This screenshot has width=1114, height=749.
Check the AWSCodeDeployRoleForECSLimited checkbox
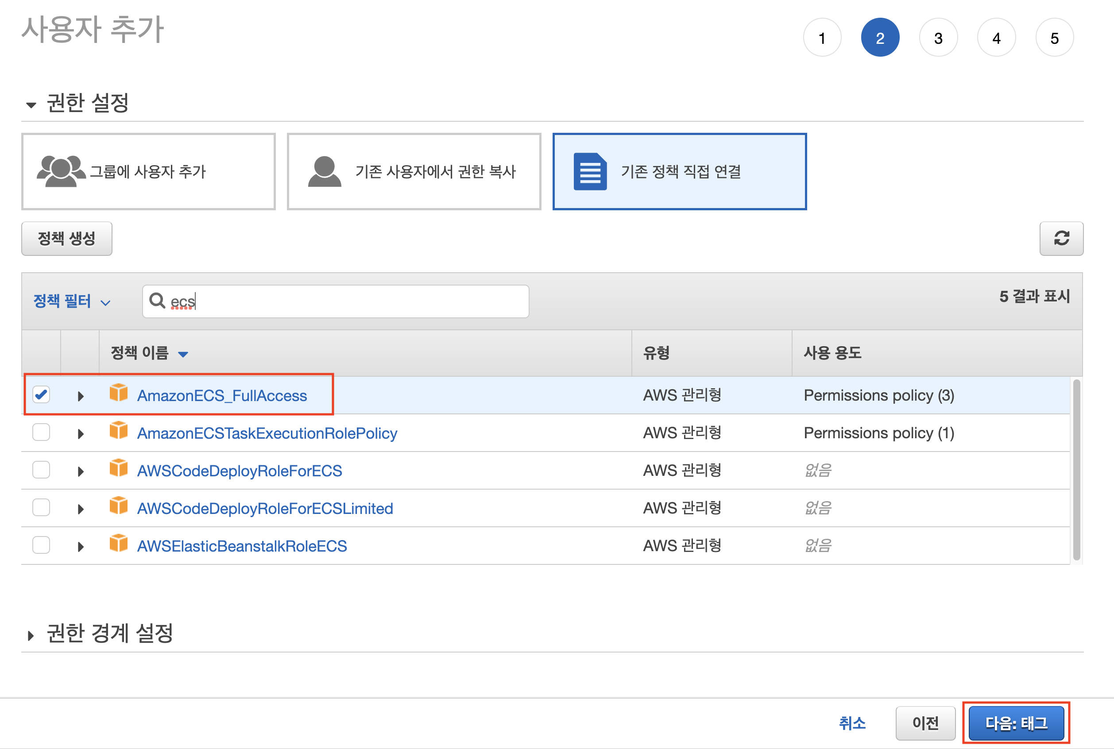41,507
